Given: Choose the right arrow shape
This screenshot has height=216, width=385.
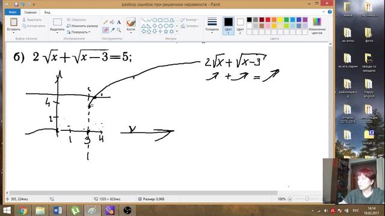Looking at the screenshot, I should coord(171,26).
